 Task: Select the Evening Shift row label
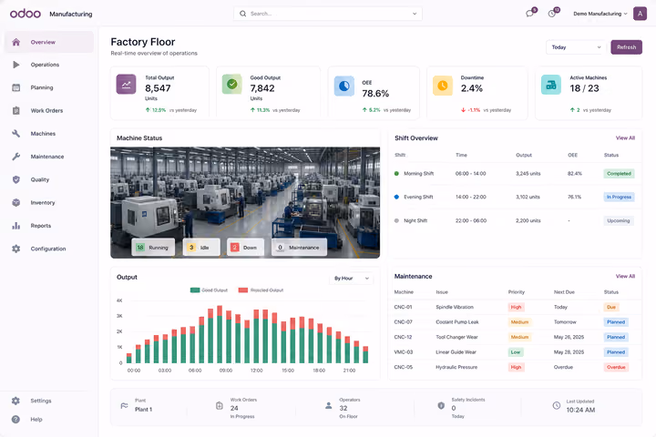tap(418, 197)
